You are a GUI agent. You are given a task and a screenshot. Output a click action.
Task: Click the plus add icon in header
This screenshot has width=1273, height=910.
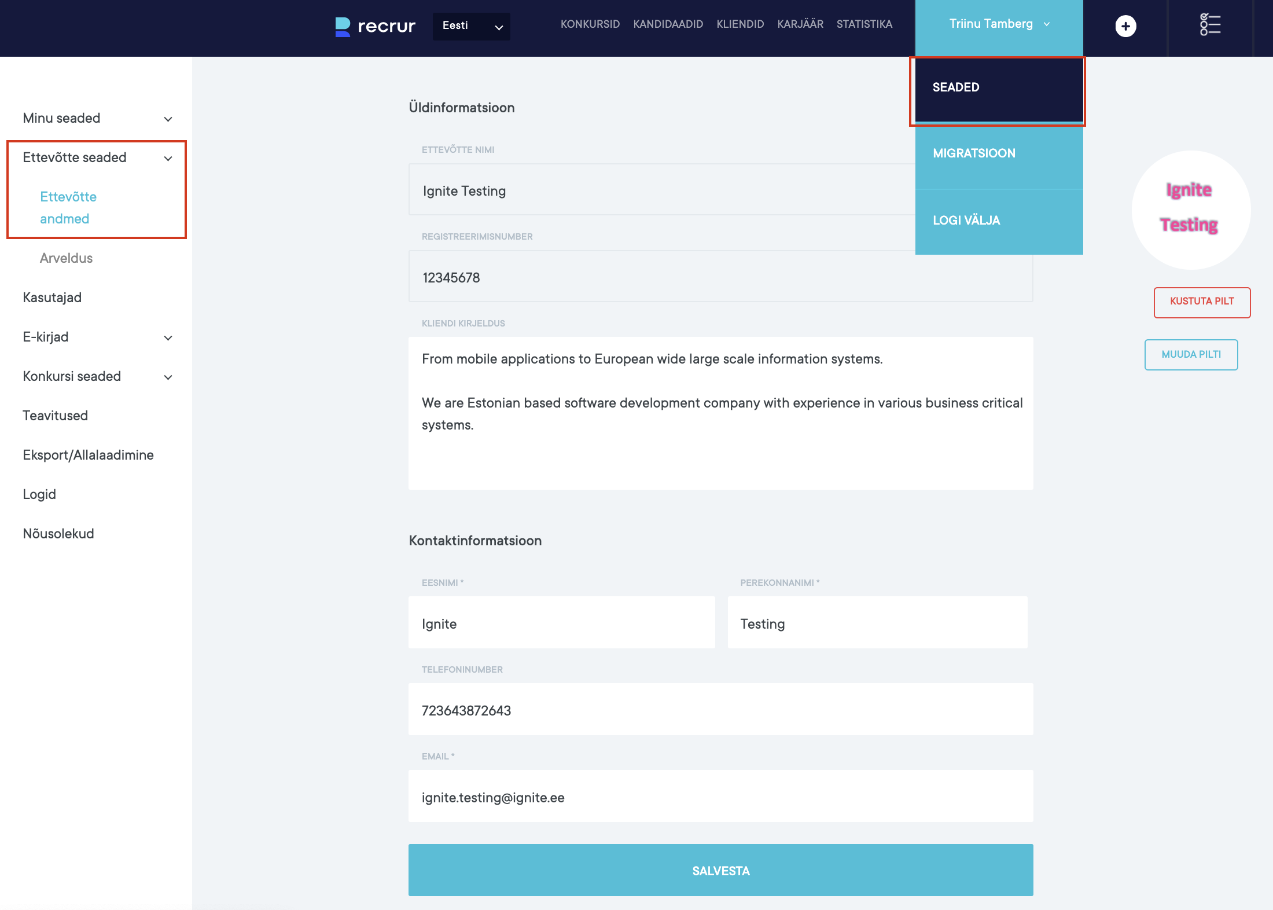click(1125, 26)
